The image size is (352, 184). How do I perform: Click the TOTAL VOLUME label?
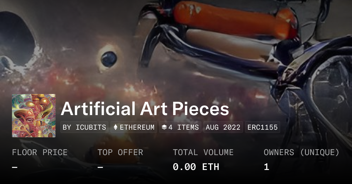(x=203, y=152)
